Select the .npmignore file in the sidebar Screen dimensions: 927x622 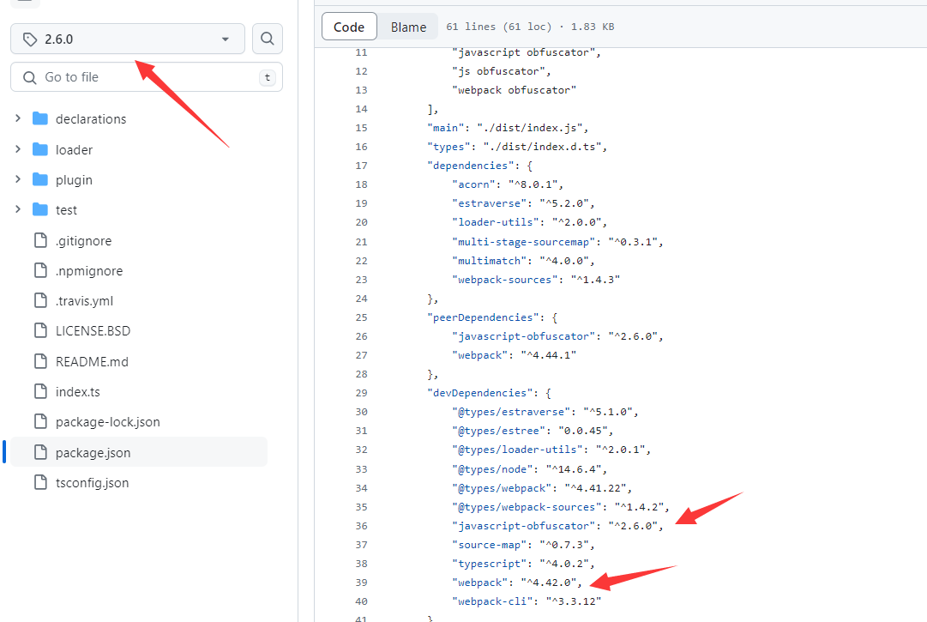pos(86,270)
